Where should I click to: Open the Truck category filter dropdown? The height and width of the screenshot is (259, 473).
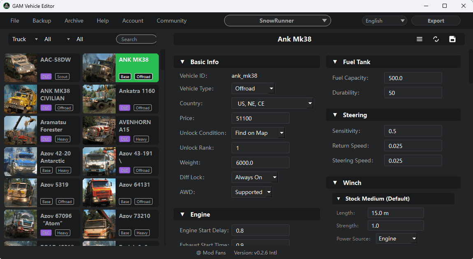tap(25, 39)
